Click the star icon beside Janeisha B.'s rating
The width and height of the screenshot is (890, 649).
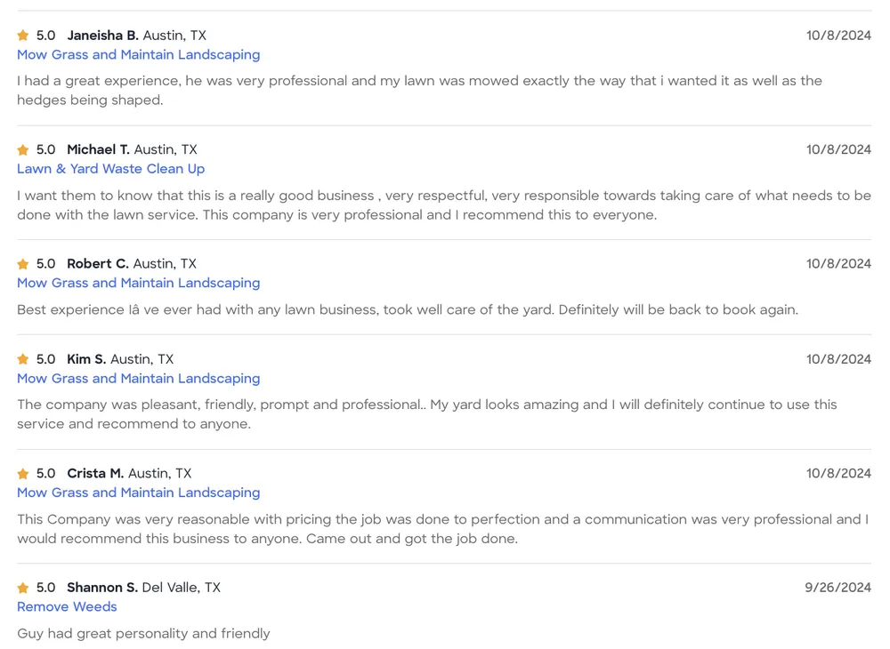point(23,36)
